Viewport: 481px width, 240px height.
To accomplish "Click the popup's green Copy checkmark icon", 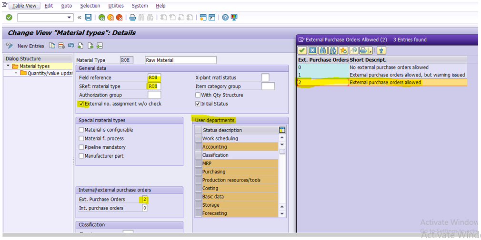I will pyautogui.click(x=302, y=50).
